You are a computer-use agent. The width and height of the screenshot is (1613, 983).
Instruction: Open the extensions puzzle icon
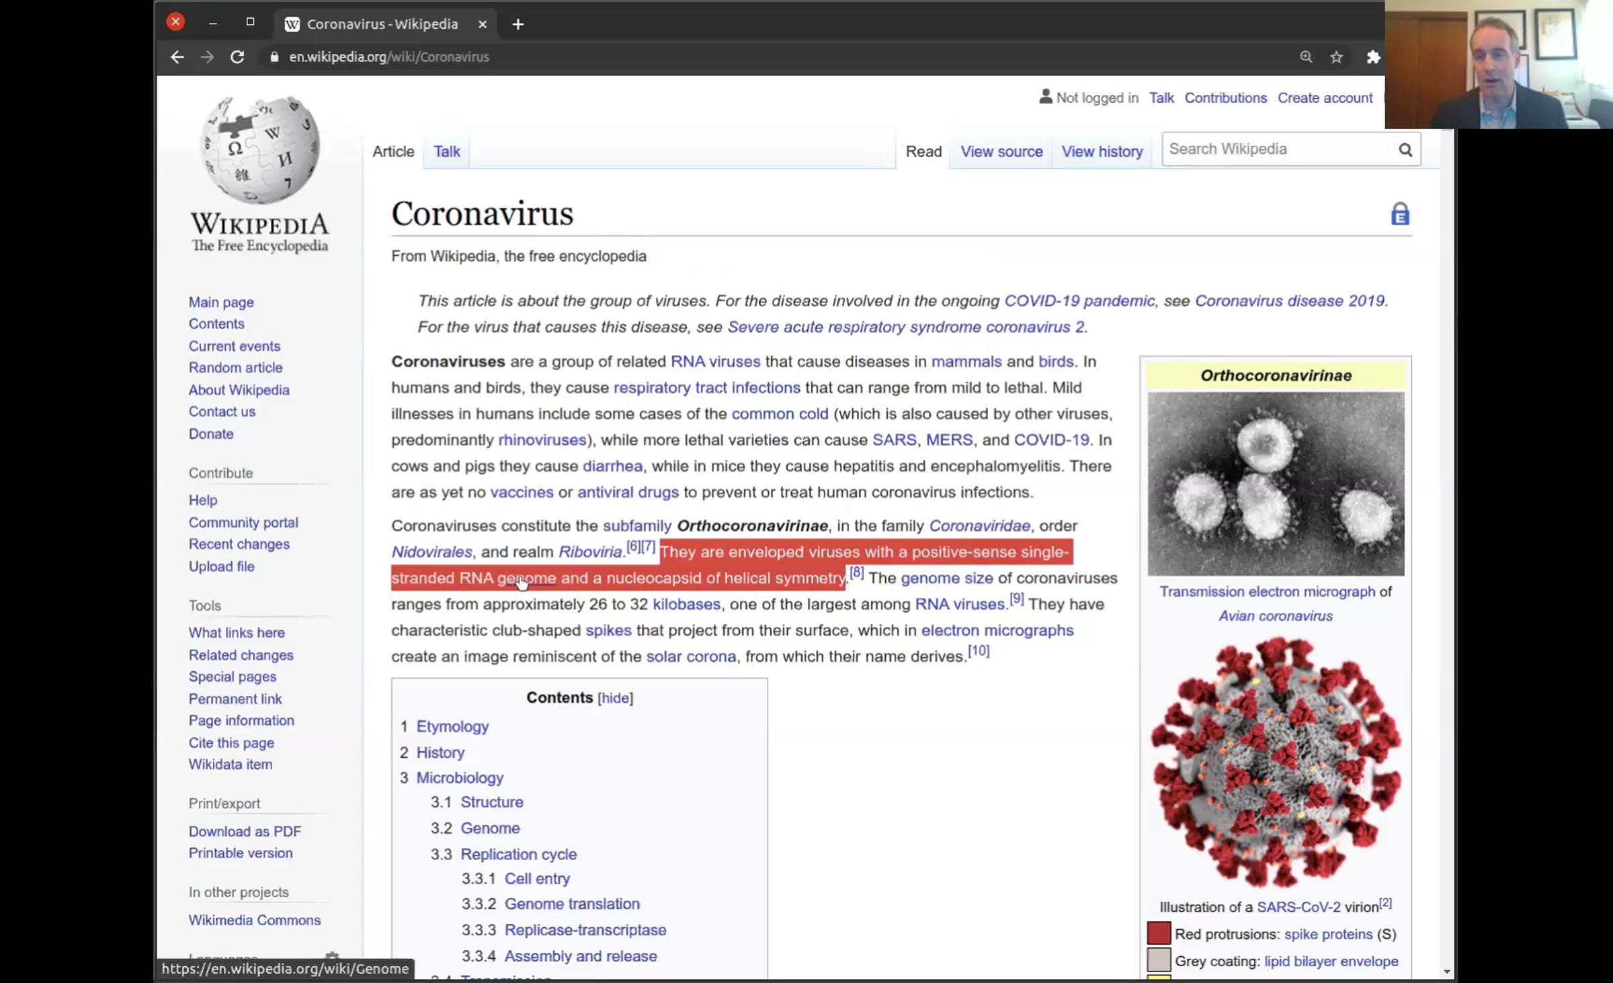(x=1373, y=57)
